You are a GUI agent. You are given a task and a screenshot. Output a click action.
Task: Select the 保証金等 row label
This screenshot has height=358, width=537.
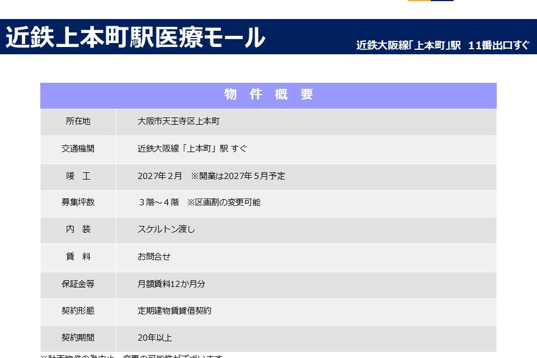78,284
